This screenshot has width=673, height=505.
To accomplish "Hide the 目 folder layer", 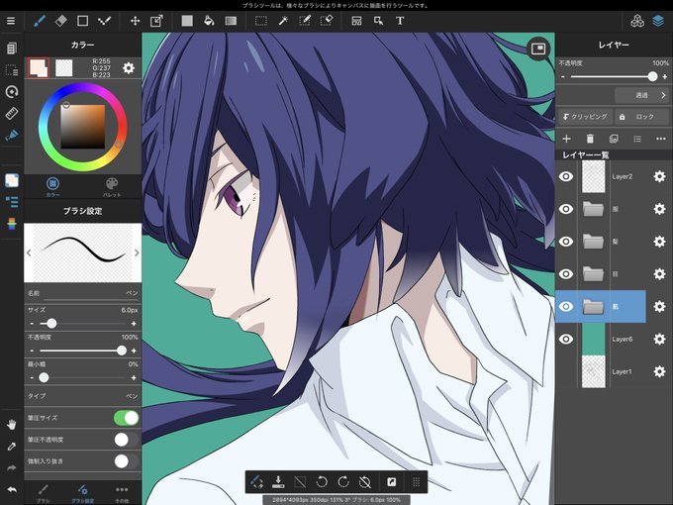I will pos(566,274).
